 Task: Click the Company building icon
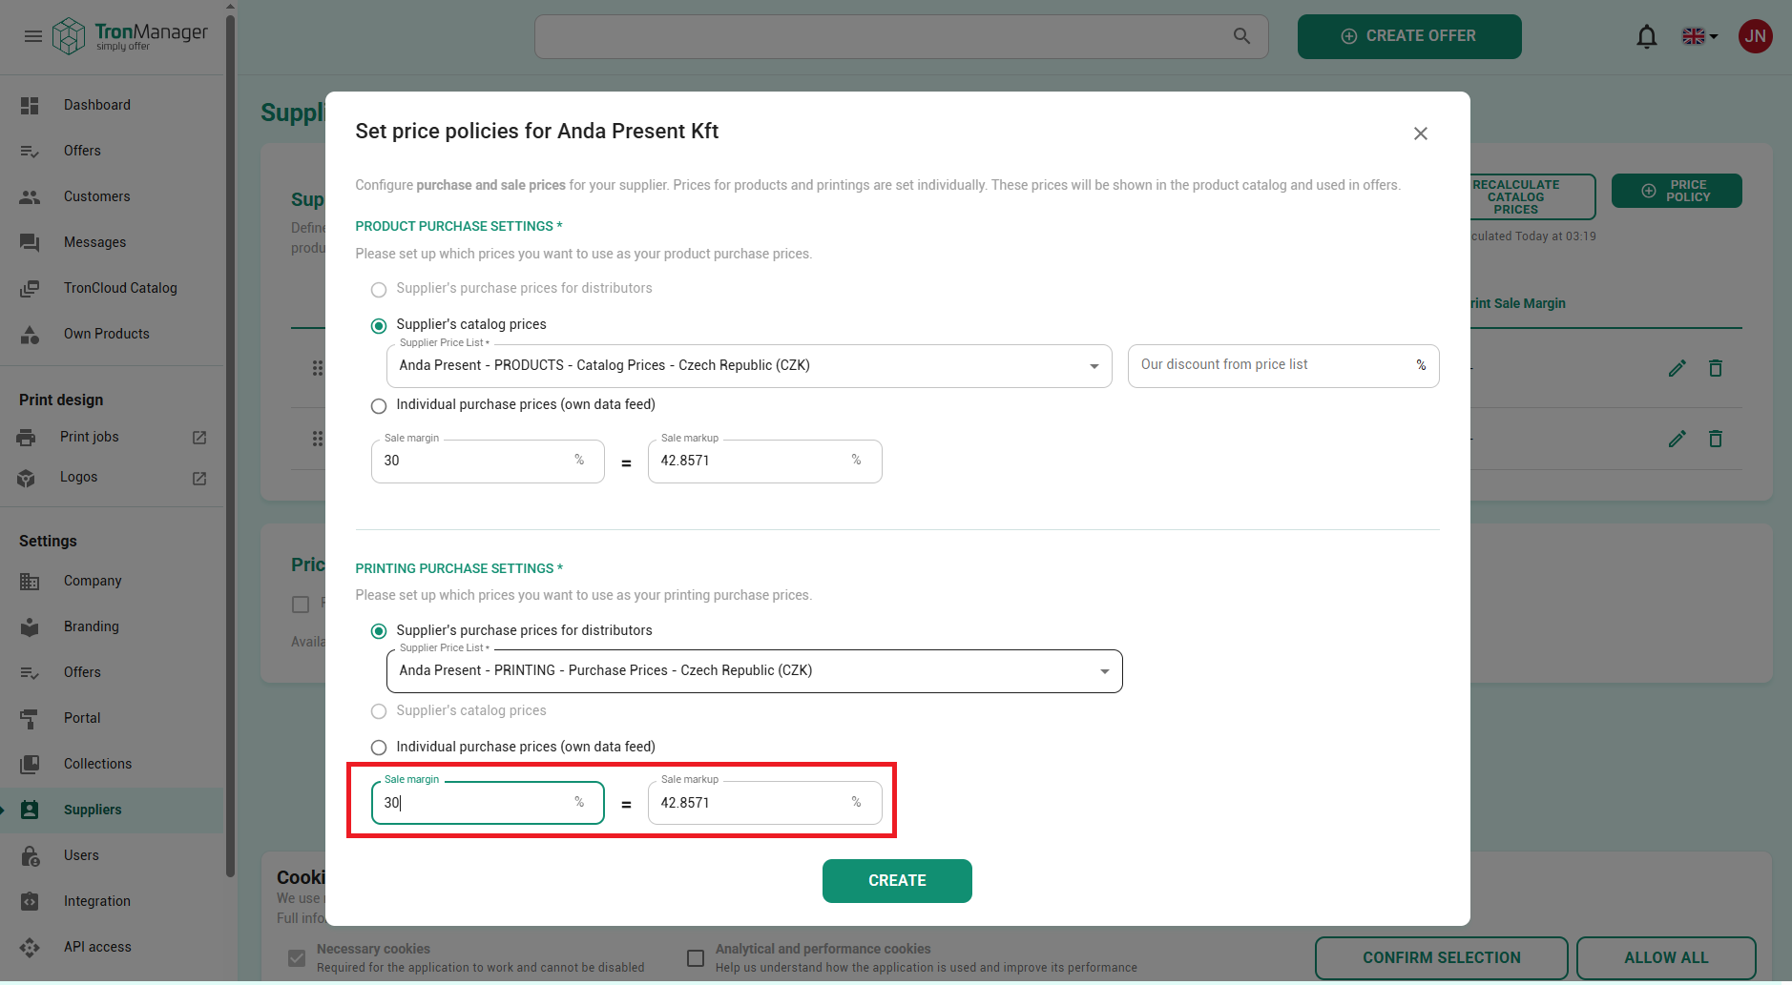point(30,581)
